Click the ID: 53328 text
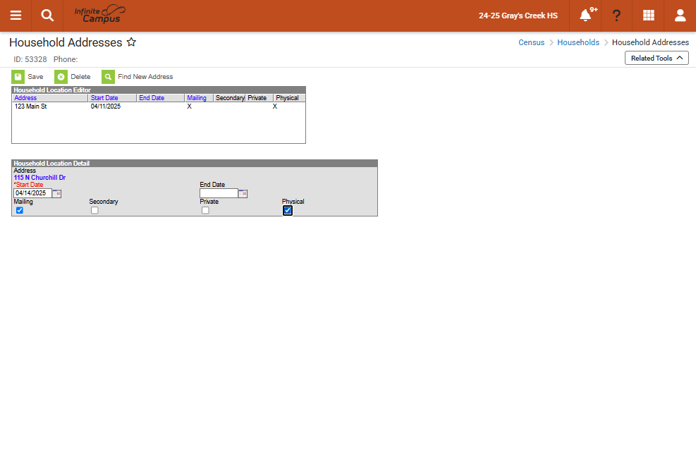The width and height of the screenshot is (696, 452). click(x=30, y=59)
